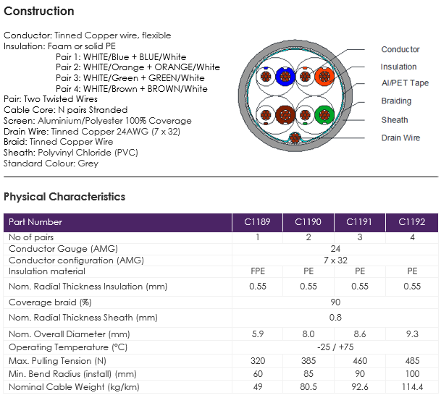Click 'Nom. Radial Thickness Insulation (mm)' label
The width and height of the screenshot is (441, 403).
click(88, 287)
